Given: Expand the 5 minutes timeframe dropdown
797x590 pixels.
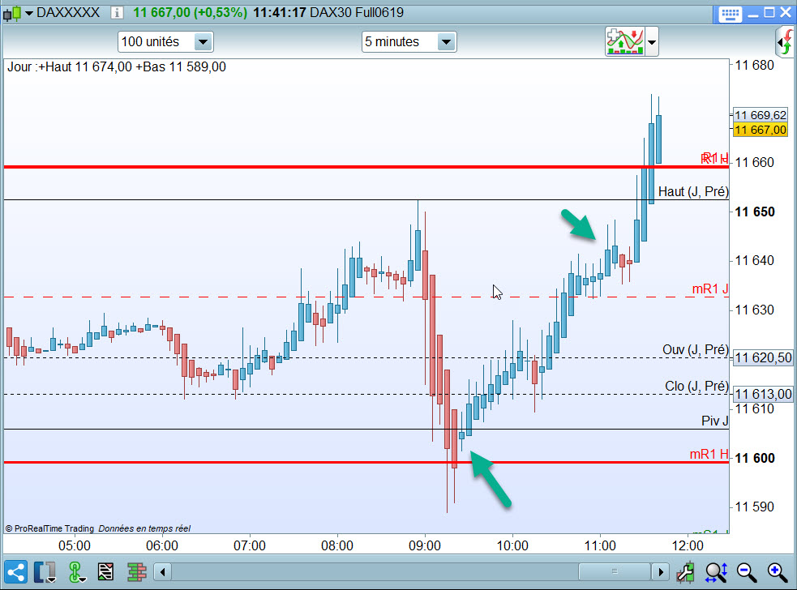Looking at the screenshot, I should 446,41.
